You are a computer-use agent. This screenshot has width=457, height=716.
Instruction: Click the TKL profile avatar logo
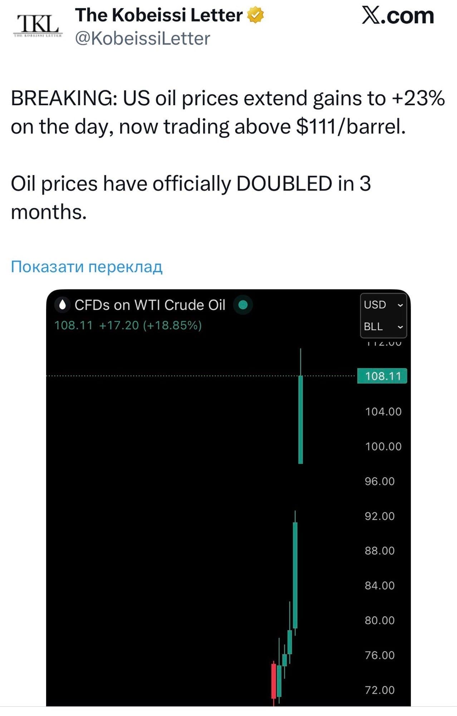38,26
